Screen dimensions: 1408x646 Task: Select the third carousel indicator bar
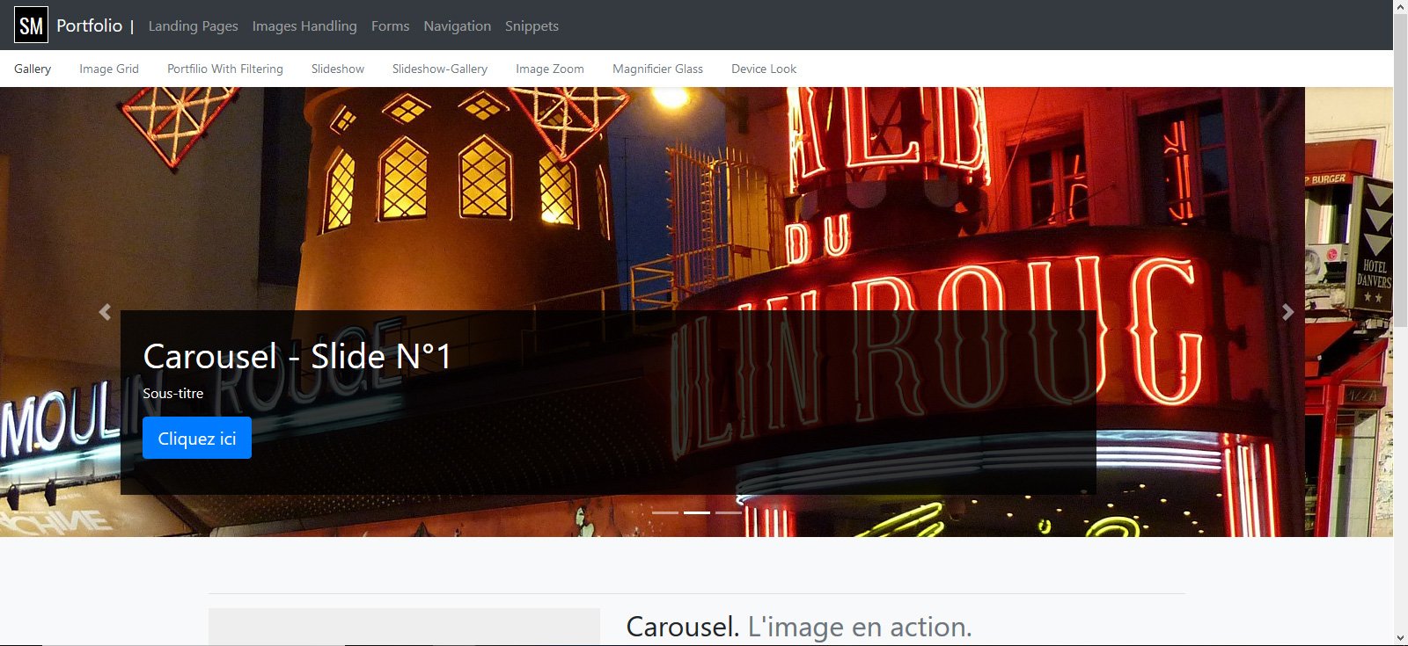click(729, 512)
